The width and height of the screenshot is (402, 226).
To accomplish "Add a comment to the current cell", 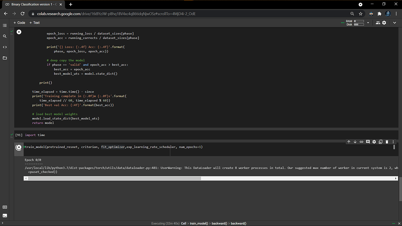I will pyautogui.click(x=368, y=142).
